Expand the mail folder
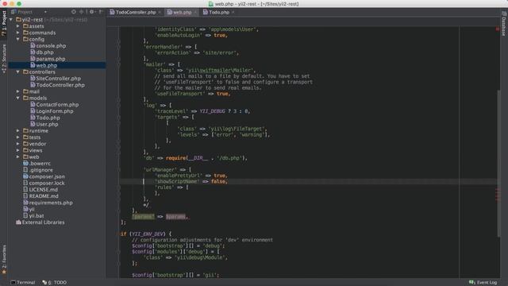This screenshot has height=286, width=508. click(18, 91)
